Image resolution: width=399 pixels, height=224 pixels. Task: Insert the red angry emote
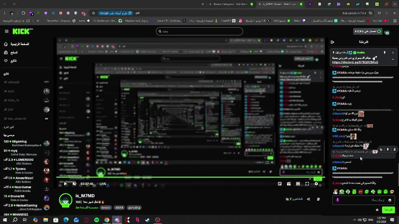pos(361,192)
